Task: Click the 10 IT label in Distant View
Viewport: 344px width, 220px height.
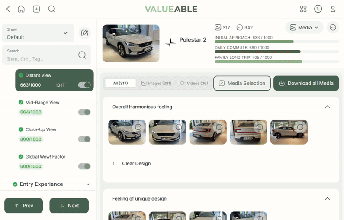Action: click(60, 85)
